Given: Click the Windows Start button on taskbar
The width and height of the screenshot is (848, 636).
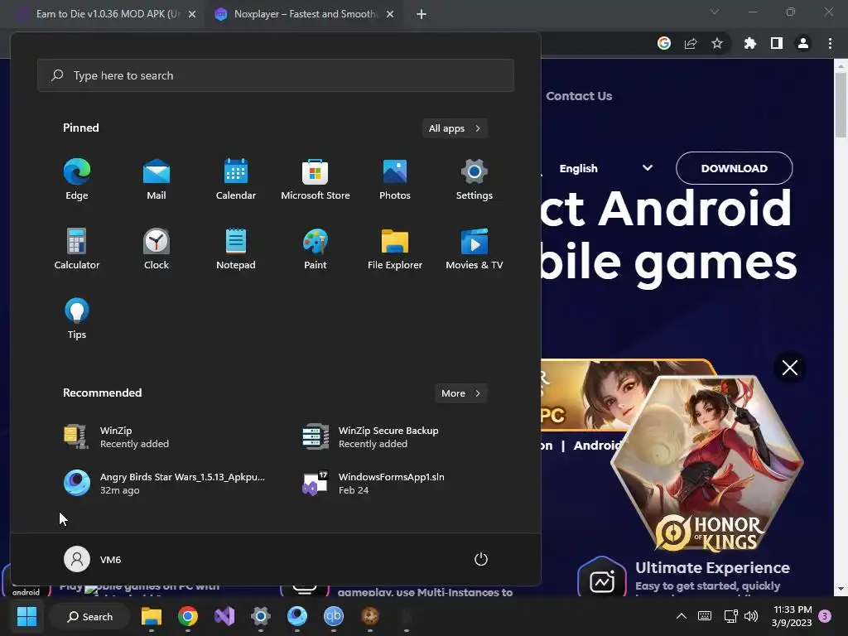Looking at the screenshot, I should click(26, 616).
